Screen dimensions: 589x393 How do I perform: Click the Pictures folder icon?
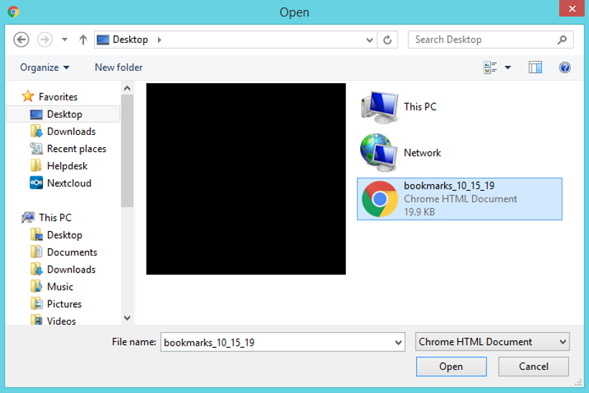(37, 303)
